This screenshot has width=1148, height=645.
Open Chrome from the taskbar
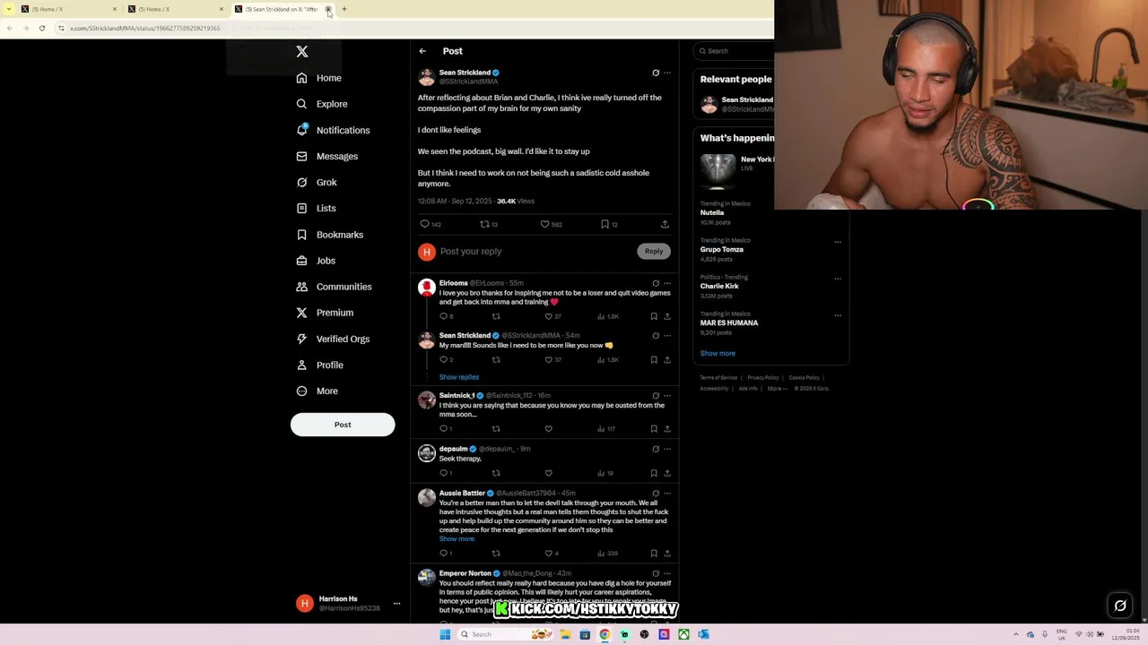(604, 634)
